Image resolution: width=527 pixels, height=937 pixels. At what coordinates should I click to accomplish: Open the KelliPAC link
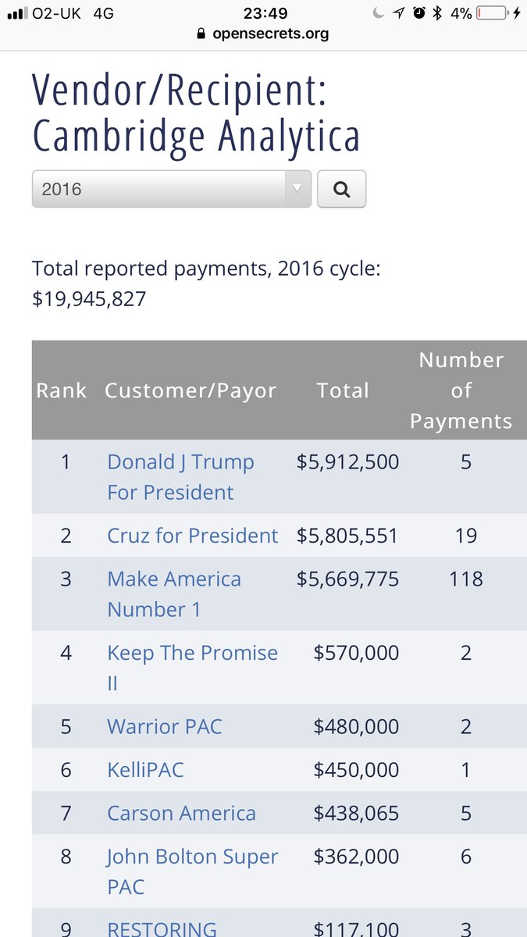tap(145, 770)
